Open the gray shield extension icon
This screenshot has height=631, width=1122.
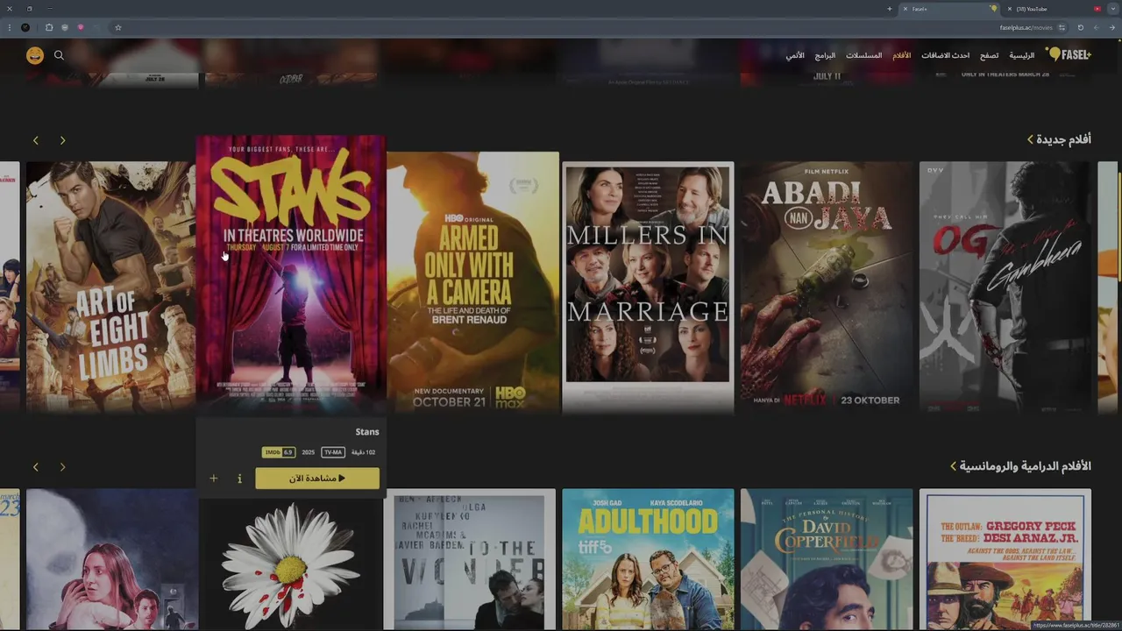click(65, 27)
